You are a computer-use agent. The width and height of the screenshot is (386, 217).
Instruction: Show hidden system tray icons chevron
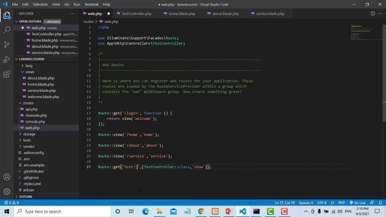306,212
